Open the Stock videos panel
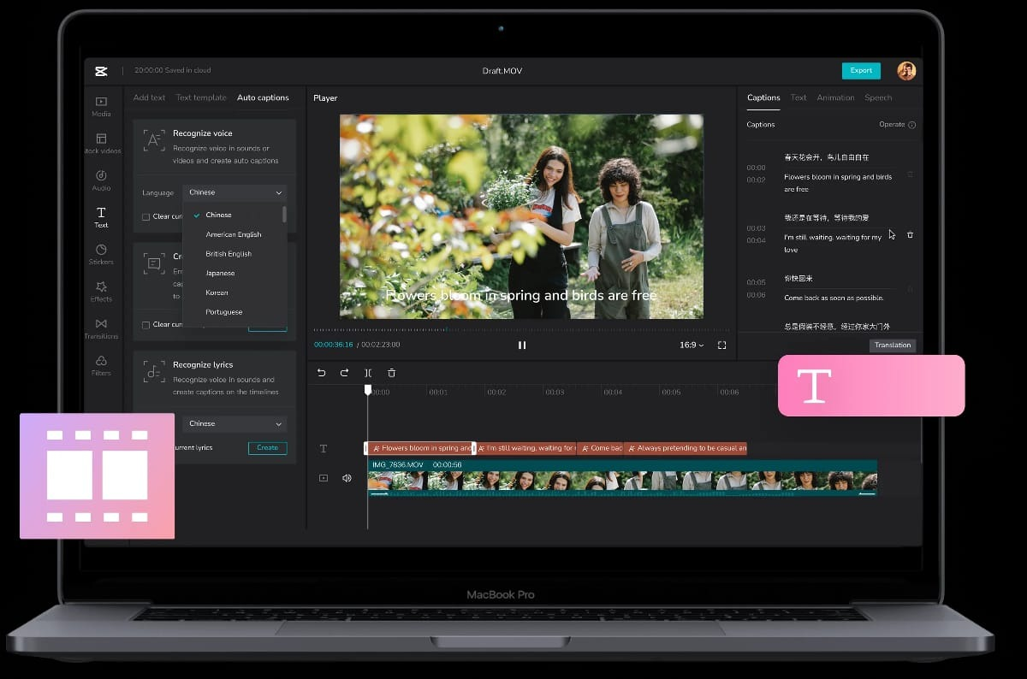 (101, 143)
